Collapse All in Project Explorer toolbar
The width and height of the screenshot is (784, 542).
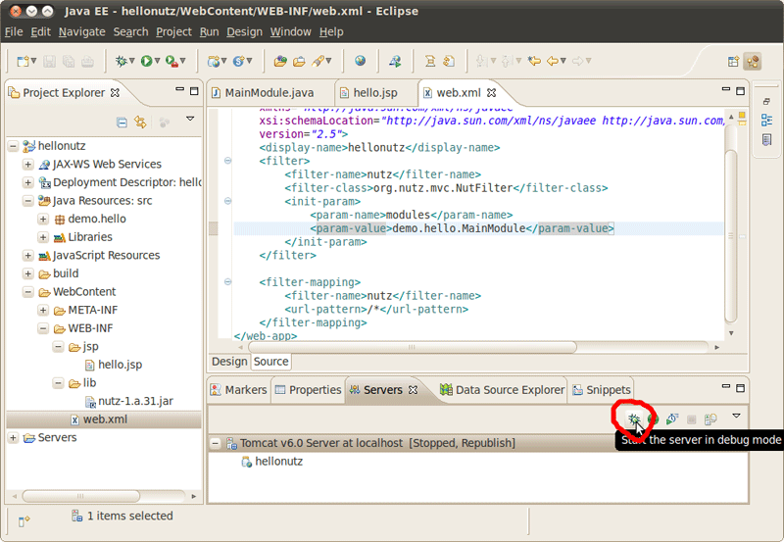click(x=122, y=122)
